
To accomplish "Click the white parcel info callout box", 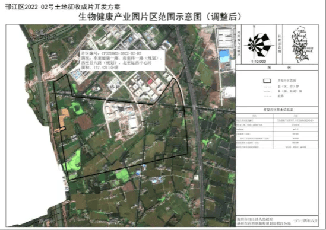I will (x=122, y=60).
